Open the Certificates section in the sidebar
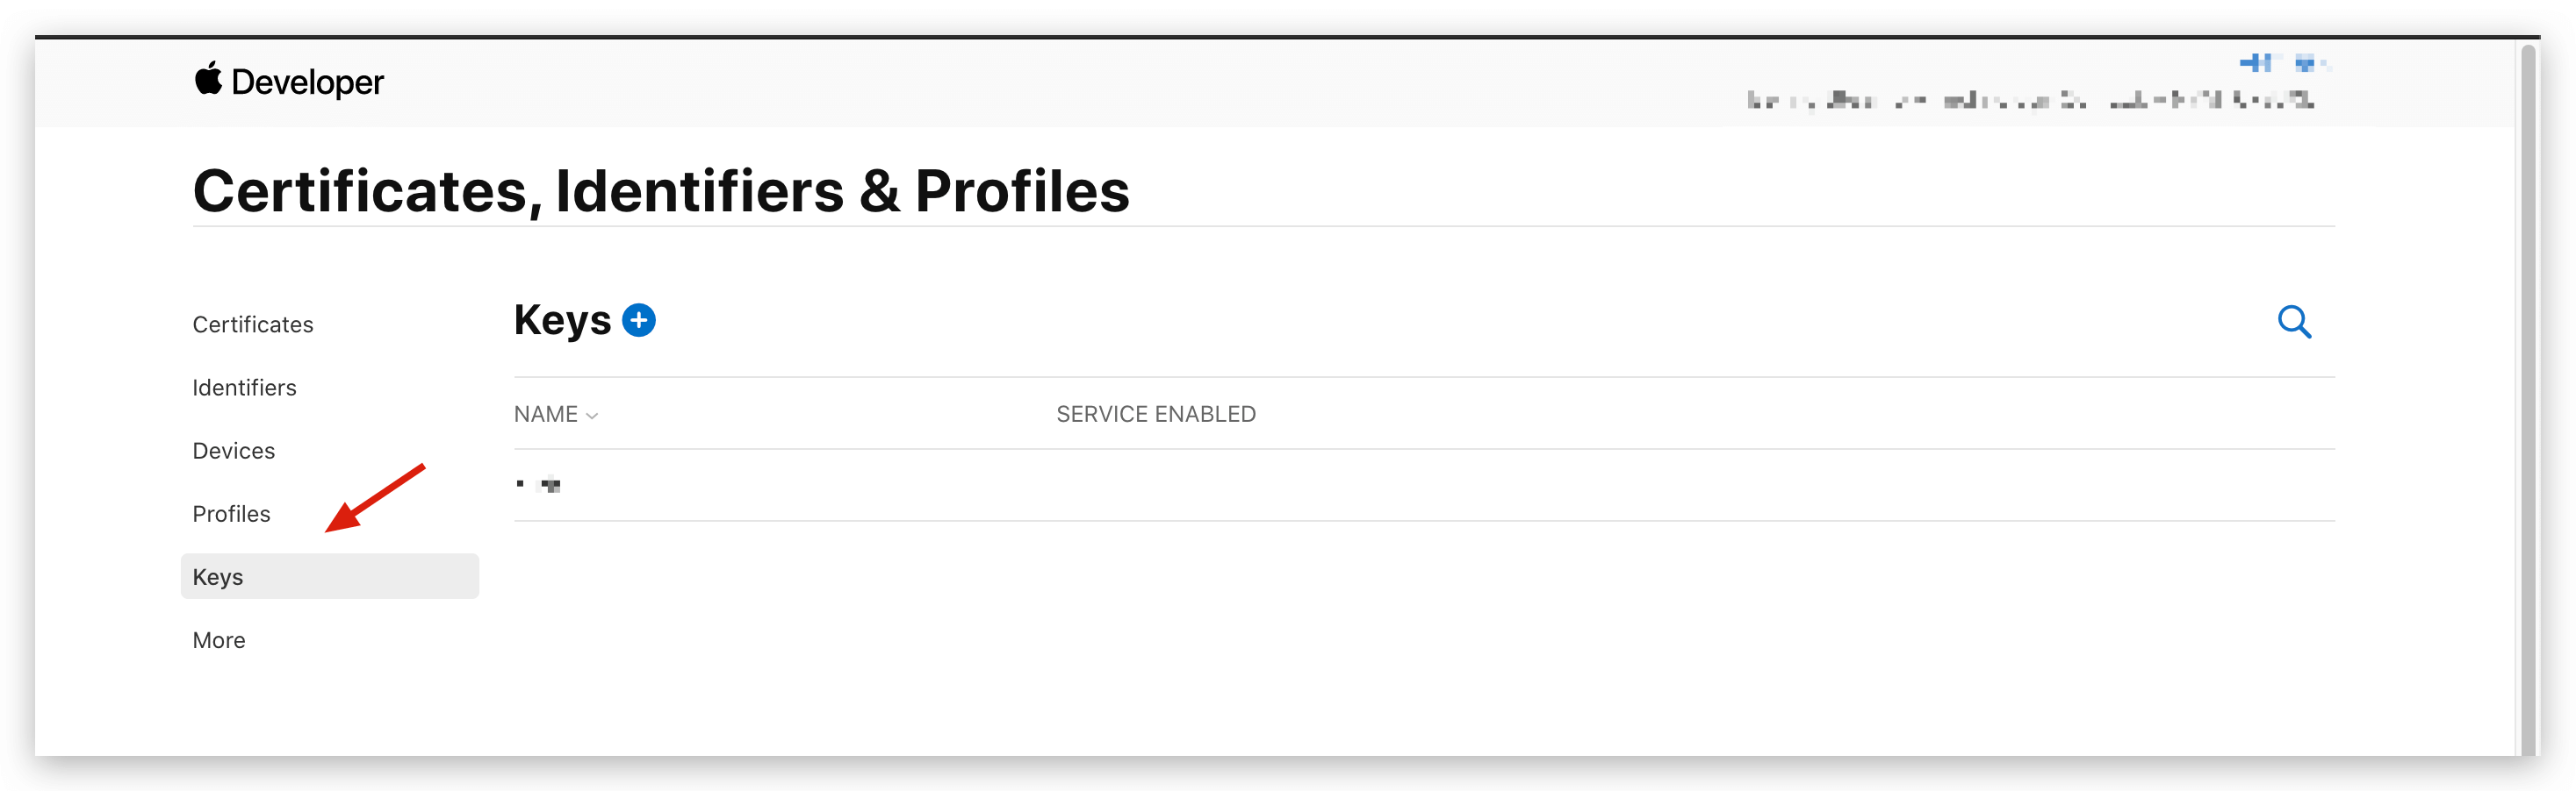 253,324
